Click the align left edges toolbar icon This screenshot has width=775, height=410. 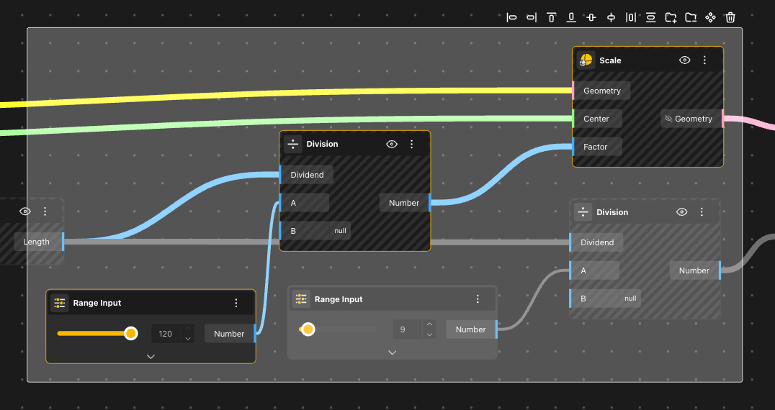(511, 17)
